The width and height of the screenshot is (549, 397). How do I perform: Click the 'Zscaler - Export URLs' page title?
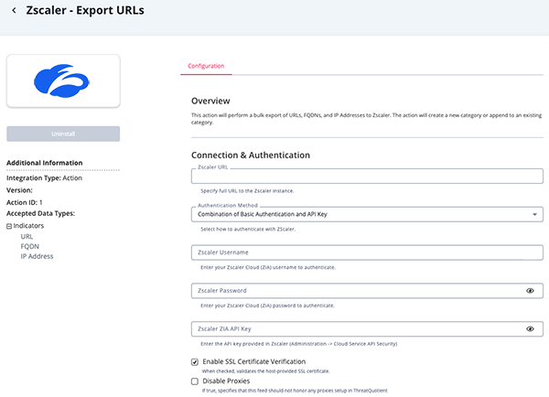click(85, 10)
